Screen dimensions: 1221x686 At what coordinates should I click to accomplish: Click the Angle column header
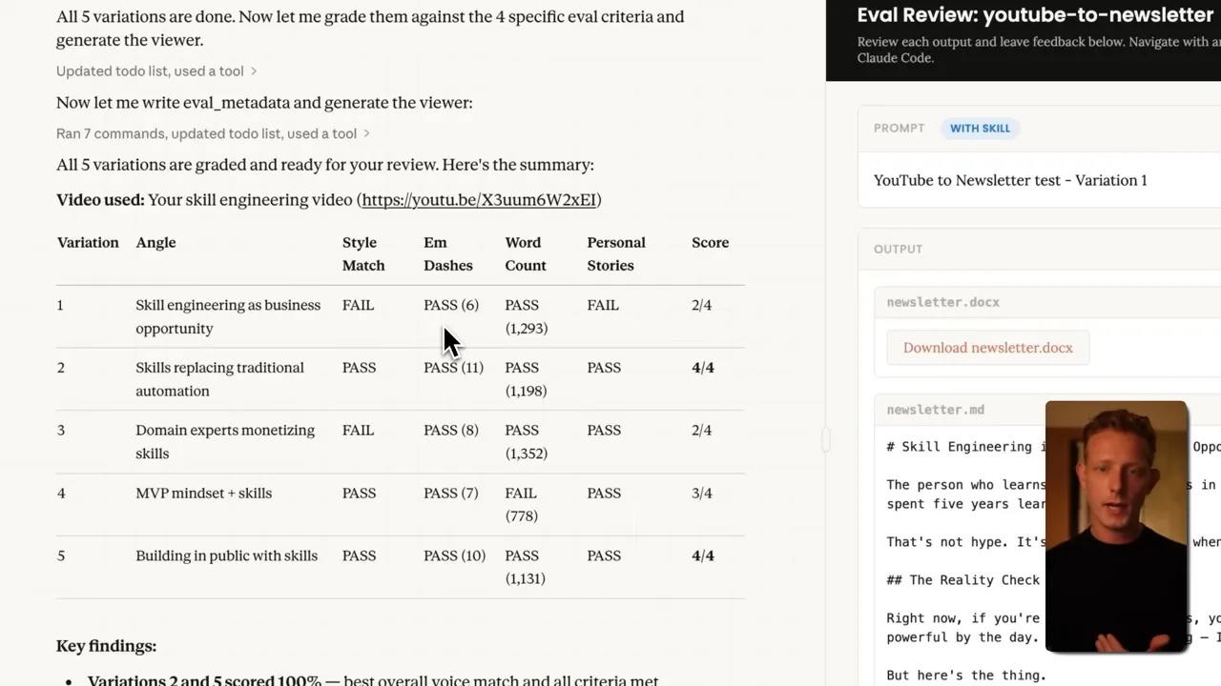coord(155,243)
